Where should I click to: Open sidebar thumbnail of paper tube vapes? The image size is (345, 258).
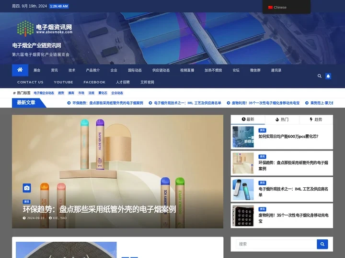tap(243, 163)
